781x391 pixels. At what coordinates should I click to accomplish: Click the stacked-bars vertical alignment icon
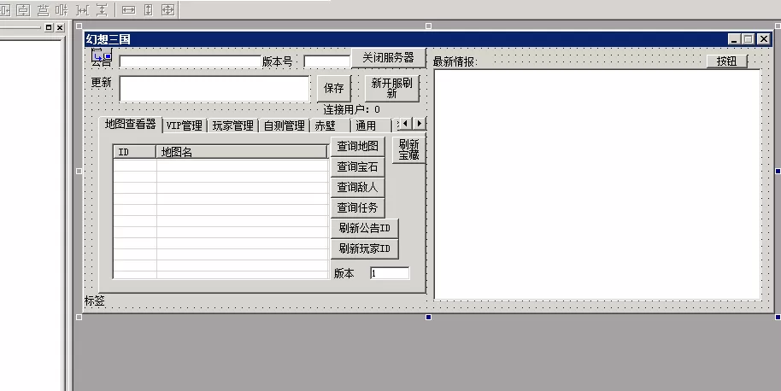pos(44,9)
